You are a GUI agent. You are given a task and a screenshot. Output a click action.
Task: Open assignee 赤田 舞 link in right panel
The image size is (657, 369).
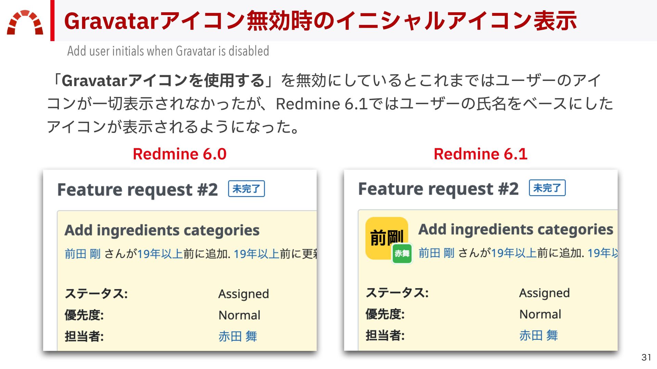pos(538,335)
